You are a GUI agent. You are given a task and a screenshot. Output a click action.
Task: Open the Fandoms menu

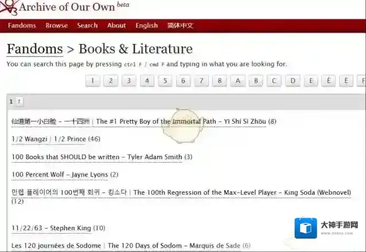(x=22, y=25)
